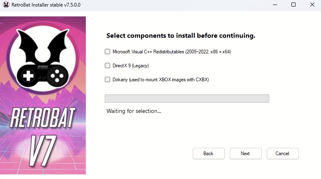Screen dimensions: 321x179
Task: Tick the DirectX 9 (Legacy) checkbox
Action: [x=108, y=66]
